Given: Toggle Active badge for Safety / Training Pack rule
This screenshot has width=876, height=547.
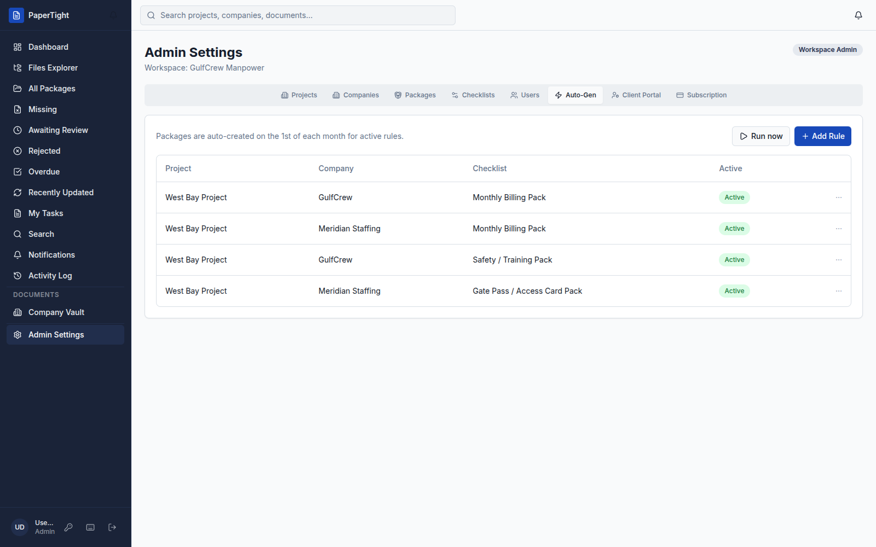Looking at the screenshot, I should [734, 260].
